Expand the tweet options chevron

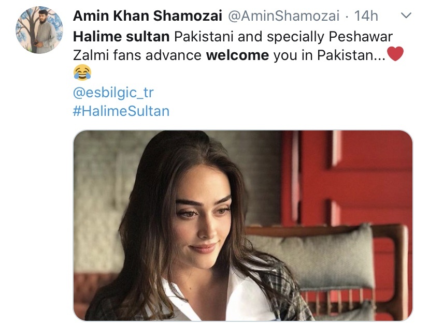[x=406, y=16]
